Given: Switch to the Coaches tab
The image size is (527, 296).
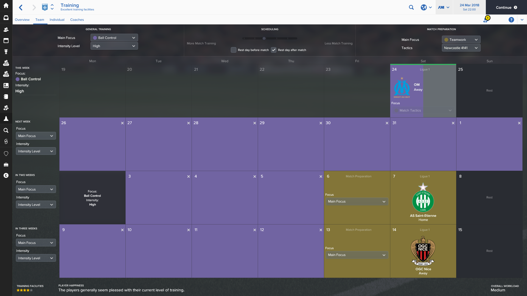Looking at the screenshot, I should pyautogui.click(x=77, y=20).
